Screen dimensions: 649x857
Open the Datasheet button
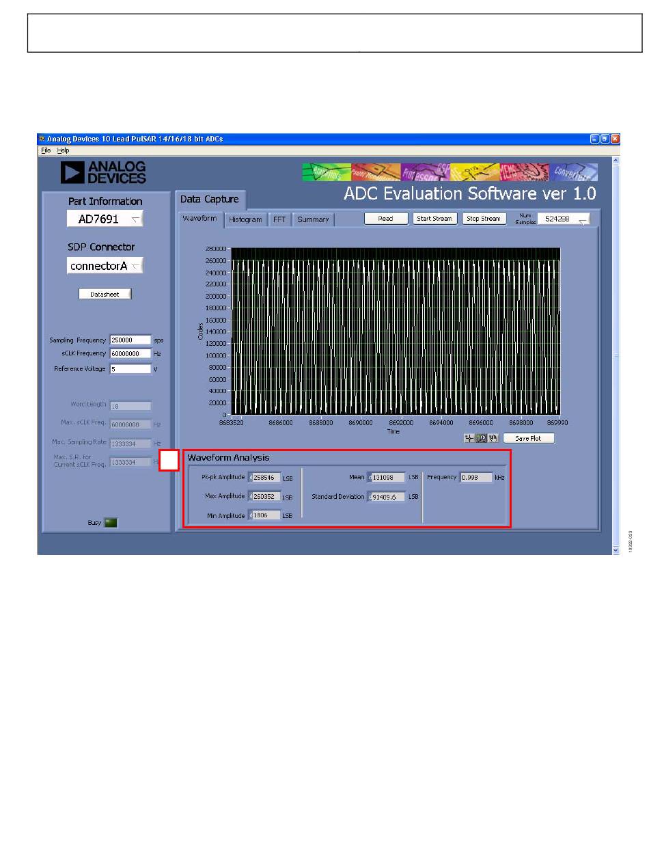(105, 294)
